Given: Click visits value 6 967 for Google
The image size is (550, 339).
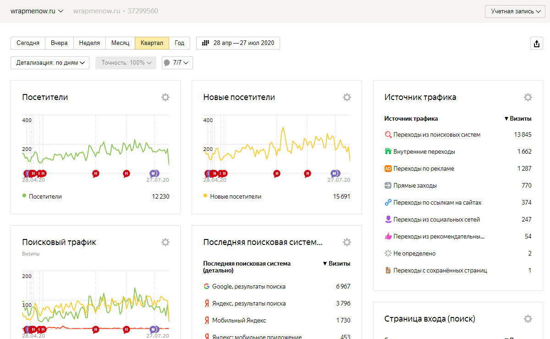Looking at the screenshot, I should coord(343,286).
